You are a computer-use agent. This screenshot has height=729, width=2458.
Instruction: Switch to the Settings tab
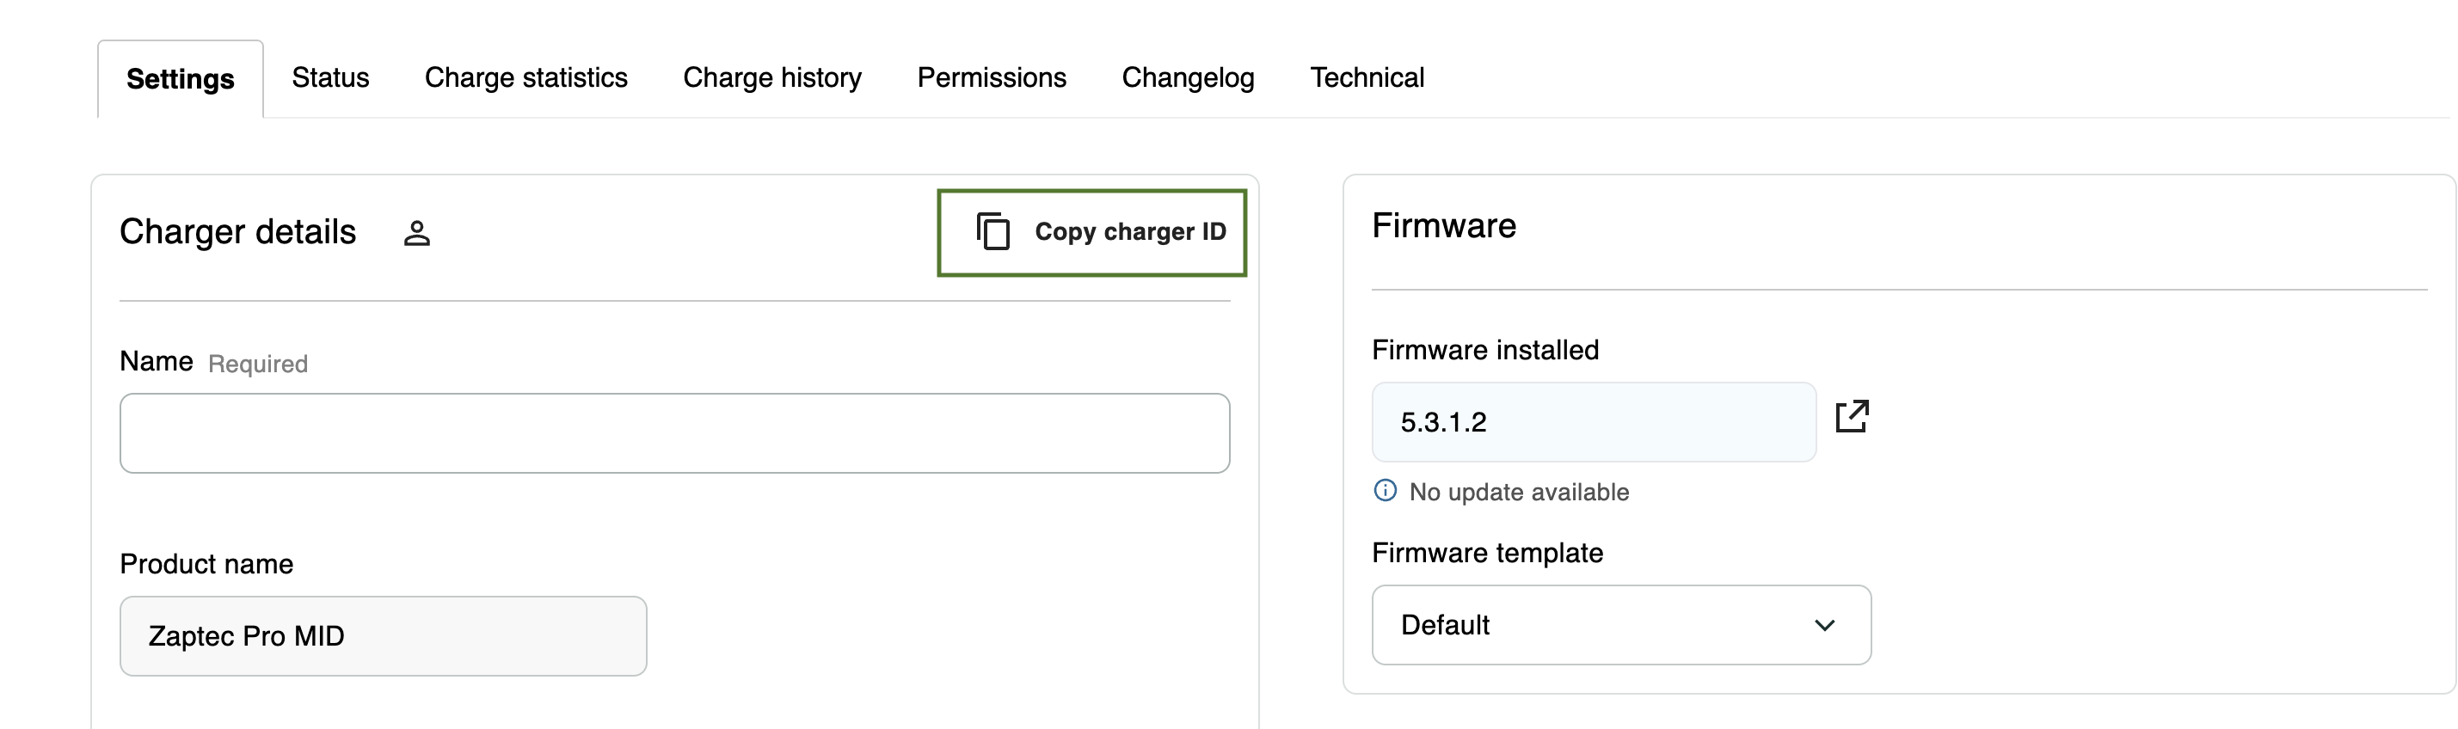coord(181,78)
